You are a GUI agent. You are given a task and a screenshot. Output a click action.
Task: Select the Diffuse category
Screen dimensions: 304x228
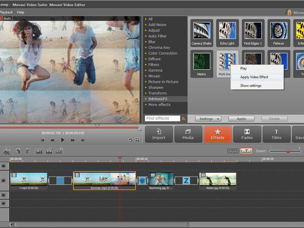coord(154,59)
